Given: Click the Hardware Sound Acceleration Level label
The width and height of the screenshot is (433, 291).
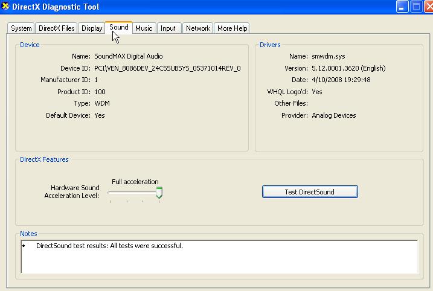Looking at the screenshot, I should click(72, 191).
